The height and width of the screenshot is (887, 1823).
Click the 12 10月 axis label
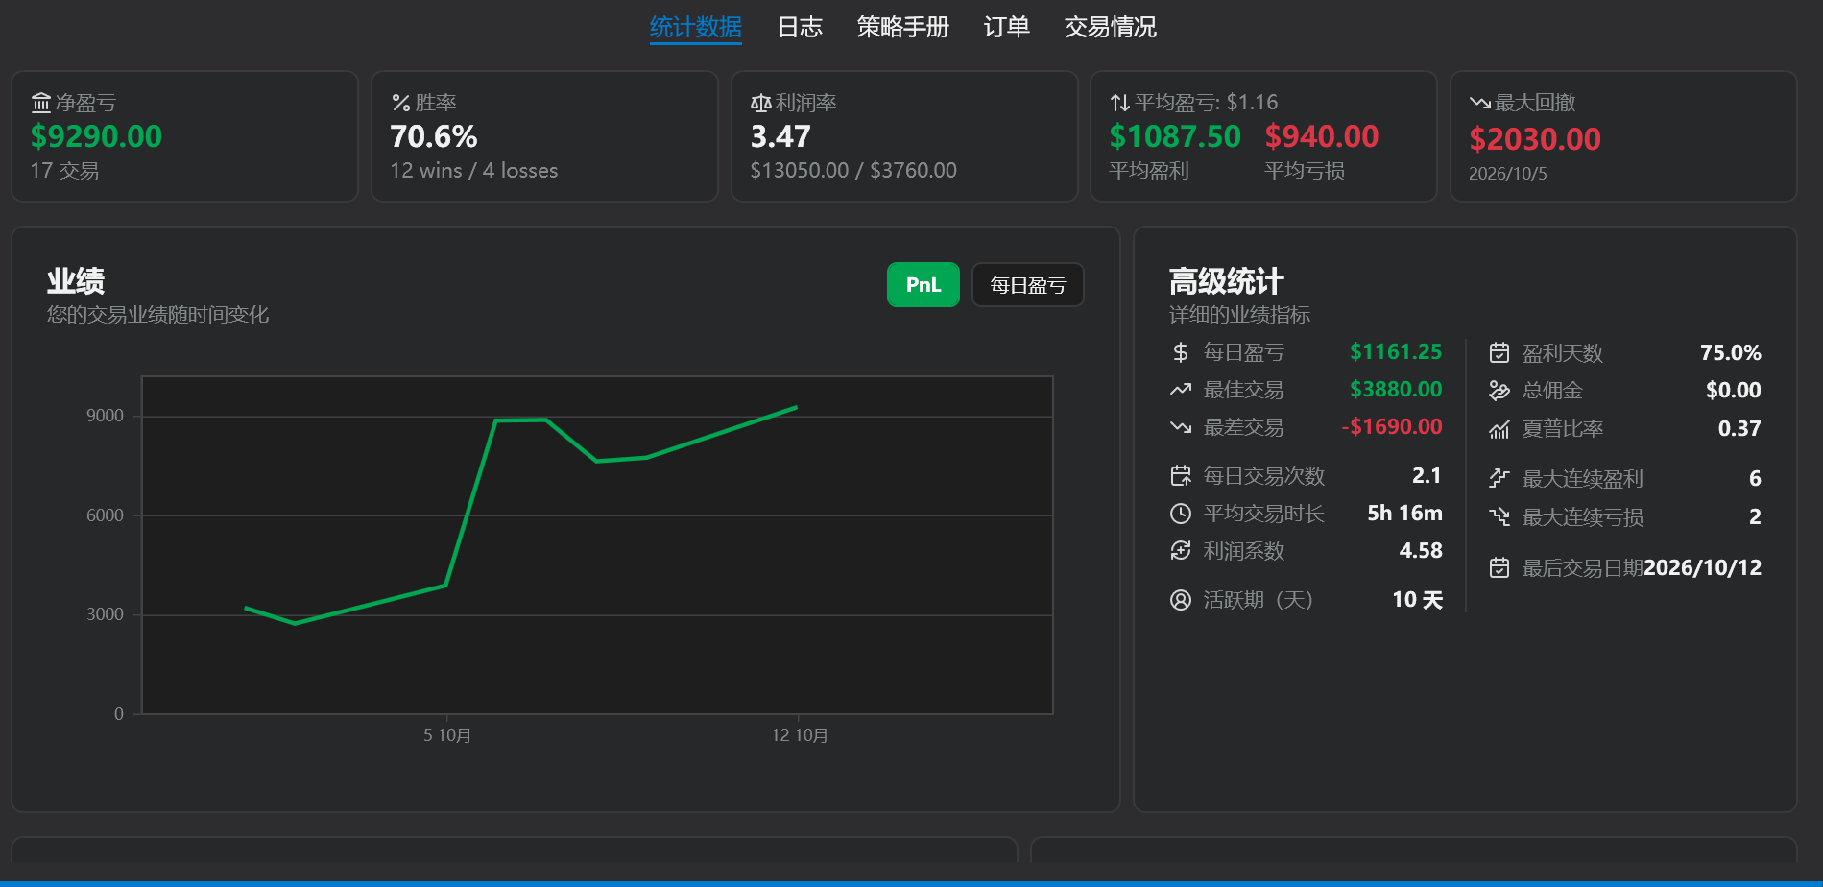tap(800, 735)
